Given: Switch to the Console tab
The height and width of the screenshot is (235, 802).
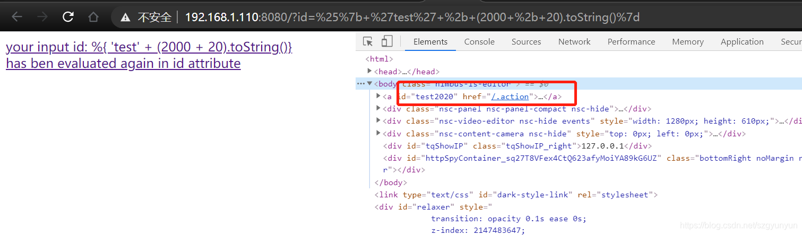Looking at the screenshot, I should coord(479,41).
